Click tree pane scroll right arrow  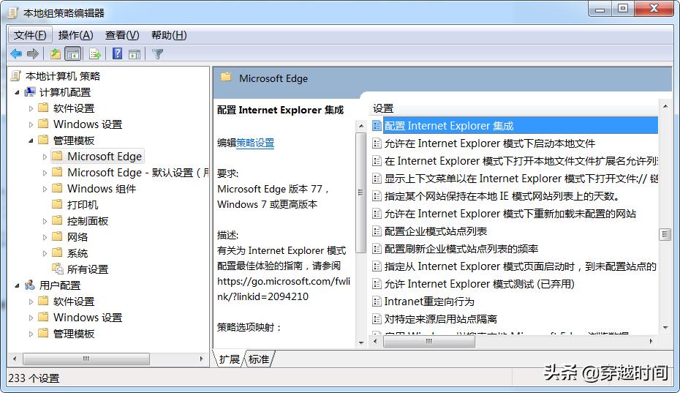pyautogui.click(x=201, y=359)
